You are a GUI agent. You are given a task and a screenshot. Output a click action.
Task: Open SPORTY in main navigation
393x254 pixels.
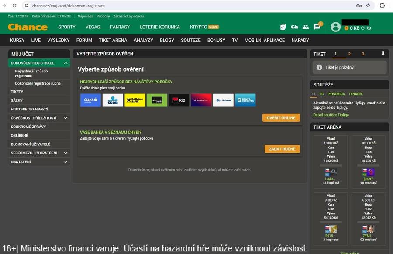coord(67,27)
